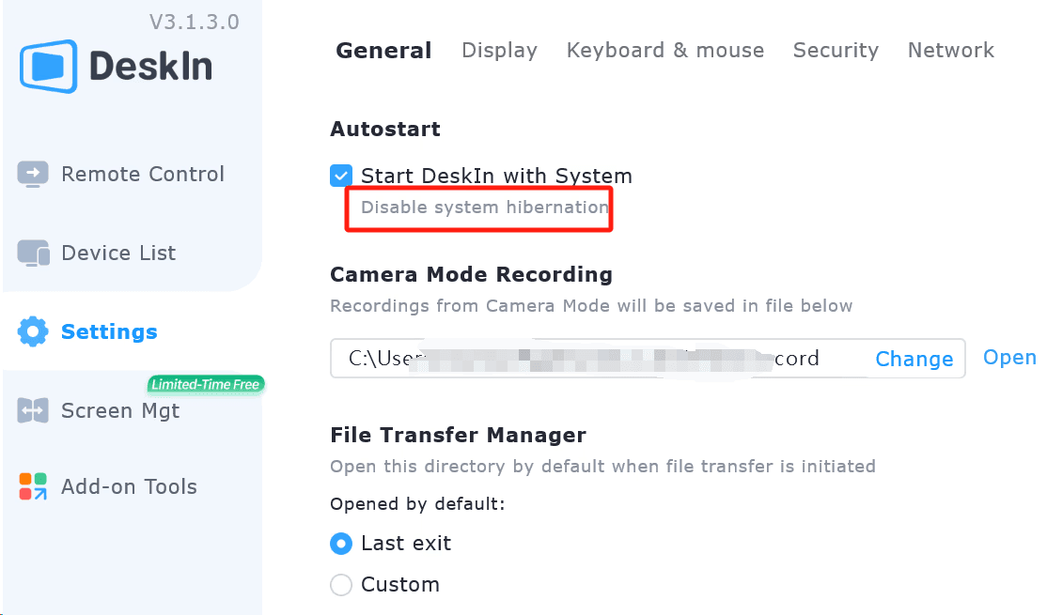Click the Change button for recording path
The image size is (1047, 615).
[914, 359]
